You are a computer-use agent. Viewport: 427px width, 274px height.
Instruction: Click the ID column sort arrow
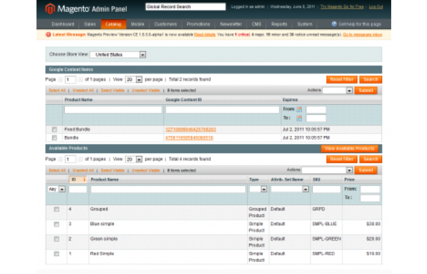tap(84, 180)
